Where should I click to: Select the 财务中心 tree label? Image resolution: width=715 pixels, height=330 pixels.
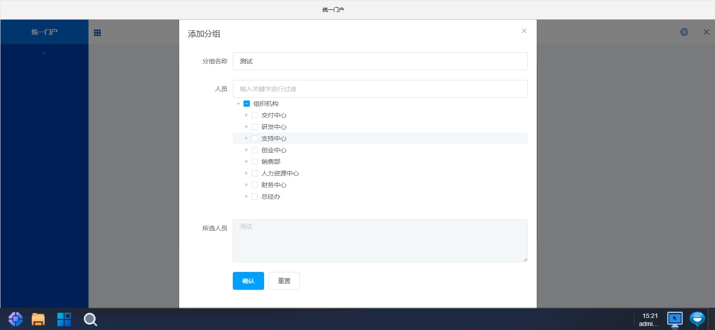(x=274, y=185)
